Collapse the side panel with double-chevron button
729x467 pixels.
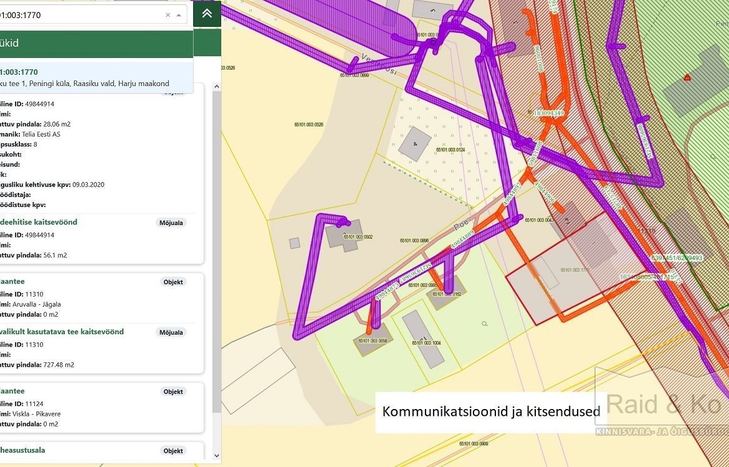pyautogui.click(x=207, y=14)
